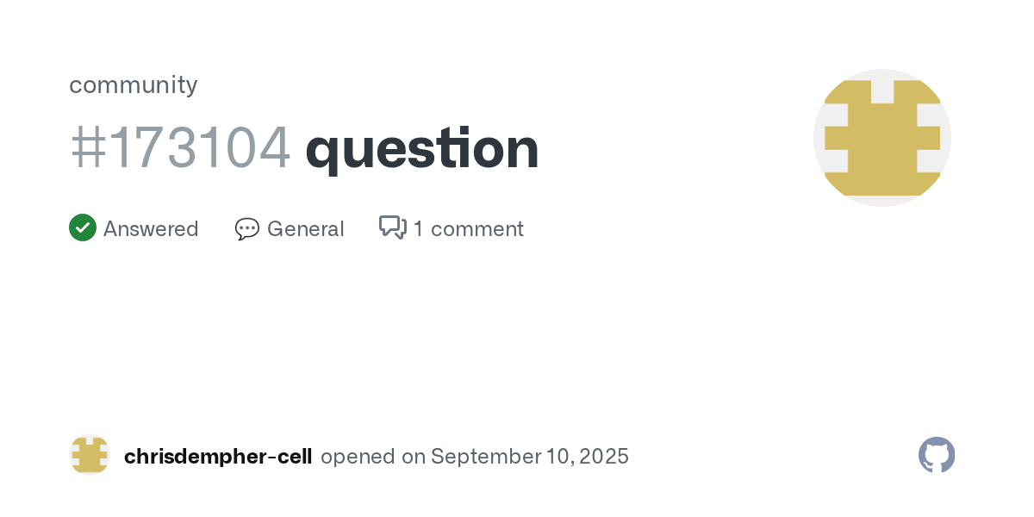Click the small avatar beside chrisdempher-cell
The image size is (1034, 517).
pos(90,455)
